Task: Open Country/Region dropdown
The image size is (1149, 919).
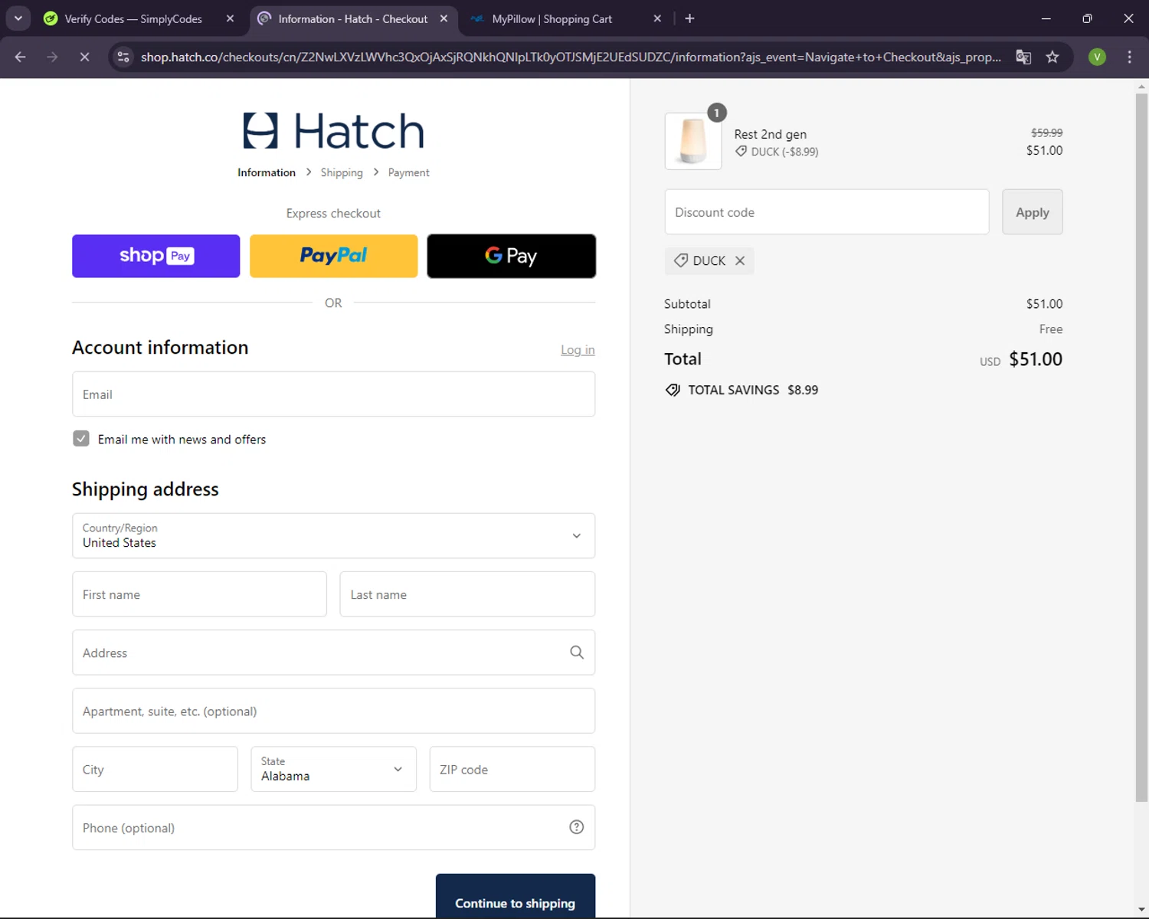Action: [333, 535]
